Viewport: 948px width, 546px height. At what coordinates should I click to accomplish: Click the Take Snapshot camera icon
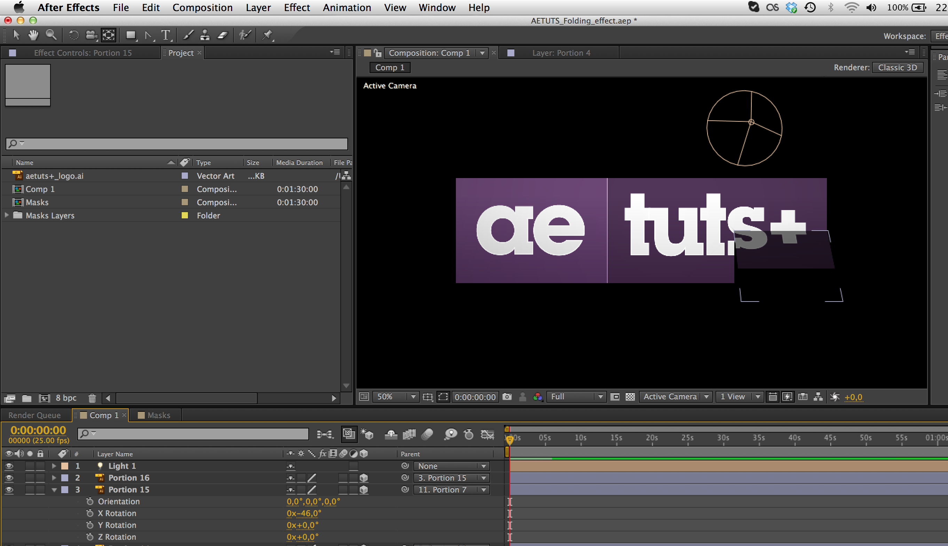click(x=507, y=397)
